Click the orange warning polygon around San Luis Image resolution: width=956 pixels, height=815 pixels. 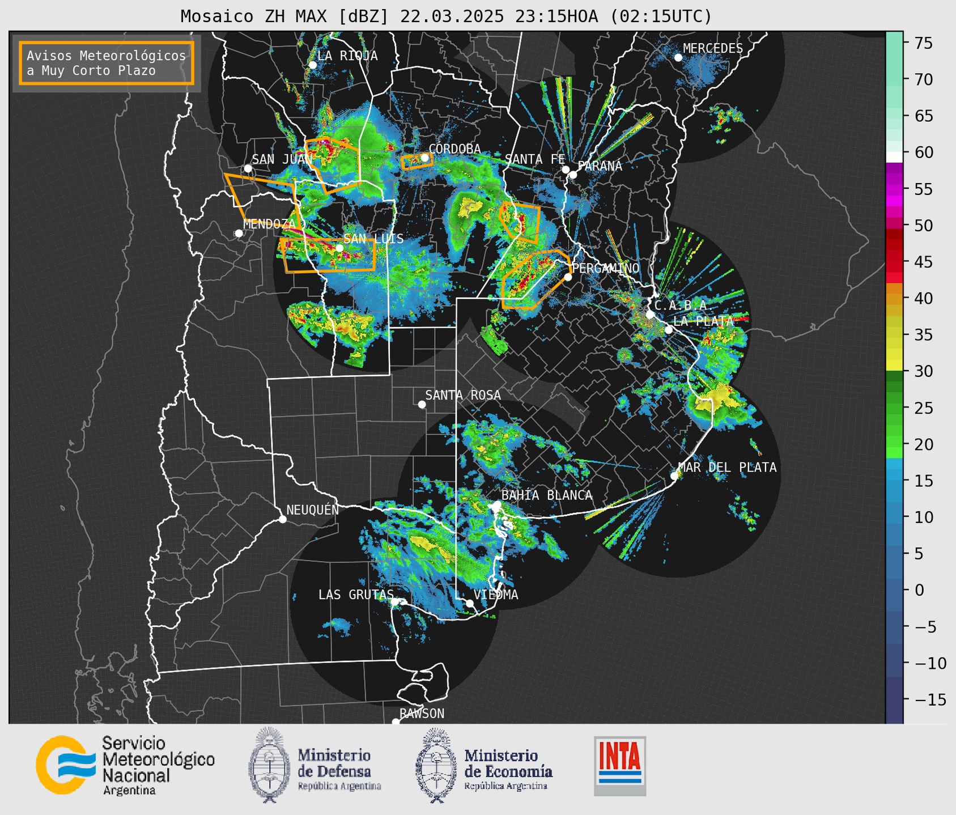[x=329, y=256]
